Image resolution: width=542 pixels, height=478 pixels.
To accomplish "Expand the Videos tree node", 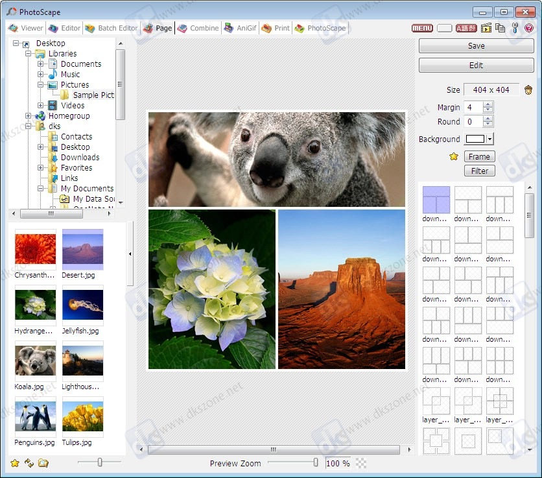I will [40, 105].
